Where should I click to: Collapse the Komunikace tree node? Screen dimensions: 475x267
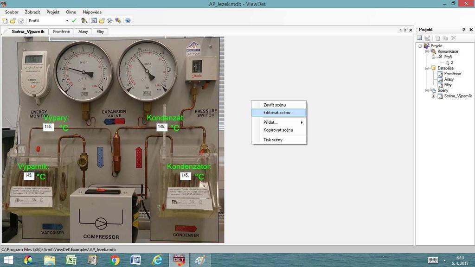click(427, 51)
